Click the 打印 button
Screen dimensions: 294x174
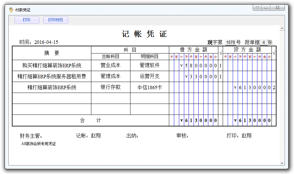coord(27,20)
